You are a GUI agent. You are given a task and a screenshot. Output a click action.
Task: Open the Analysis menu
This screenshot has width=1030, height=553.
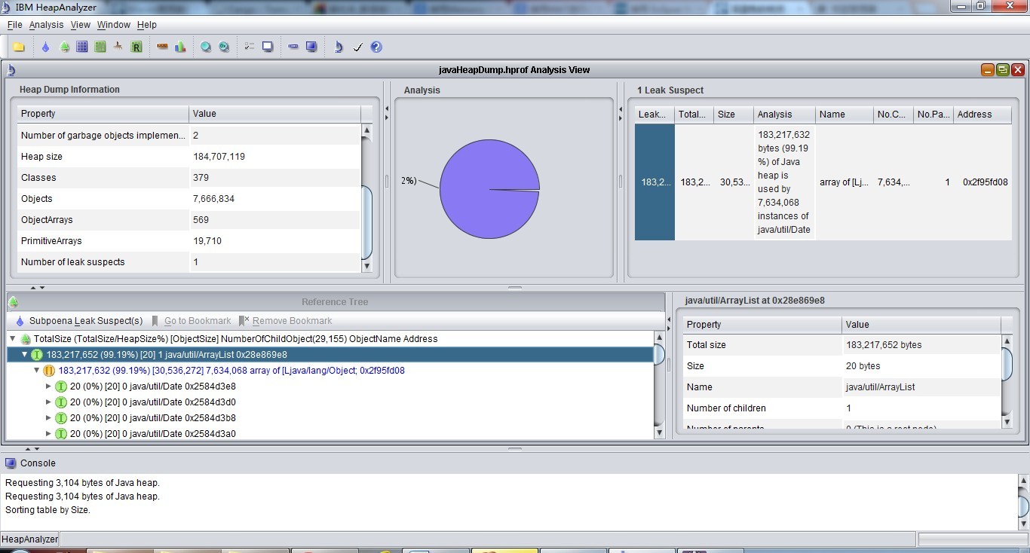coord(46,25)
